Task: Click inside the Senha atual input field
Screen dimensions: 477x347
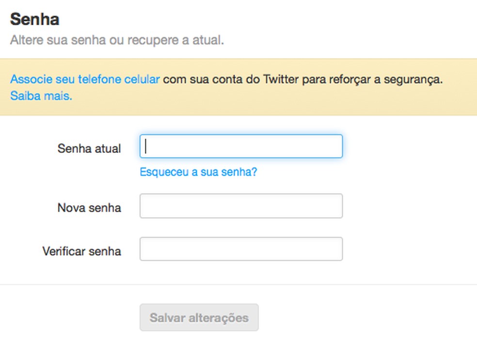Action: [241, 146]
